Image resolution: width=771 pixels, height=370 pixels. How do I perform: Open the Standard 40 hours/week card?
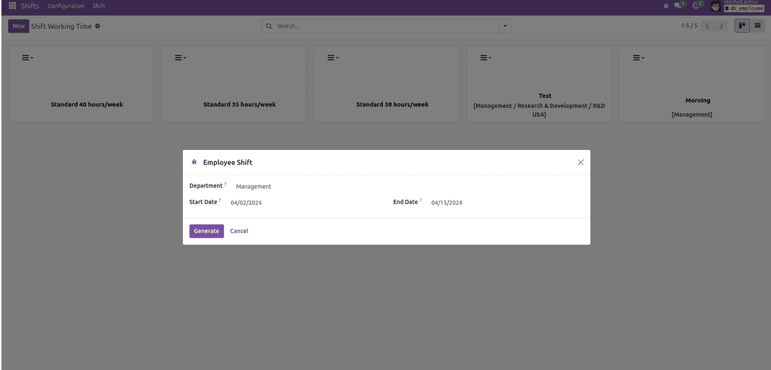(81, 85)
